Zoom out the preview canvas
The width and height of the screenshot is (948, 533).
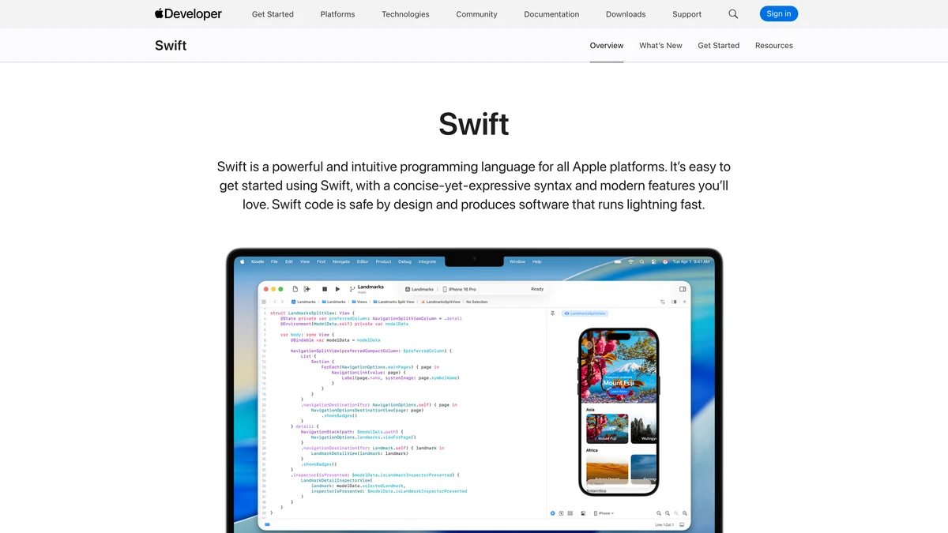[x=659, y=513]
